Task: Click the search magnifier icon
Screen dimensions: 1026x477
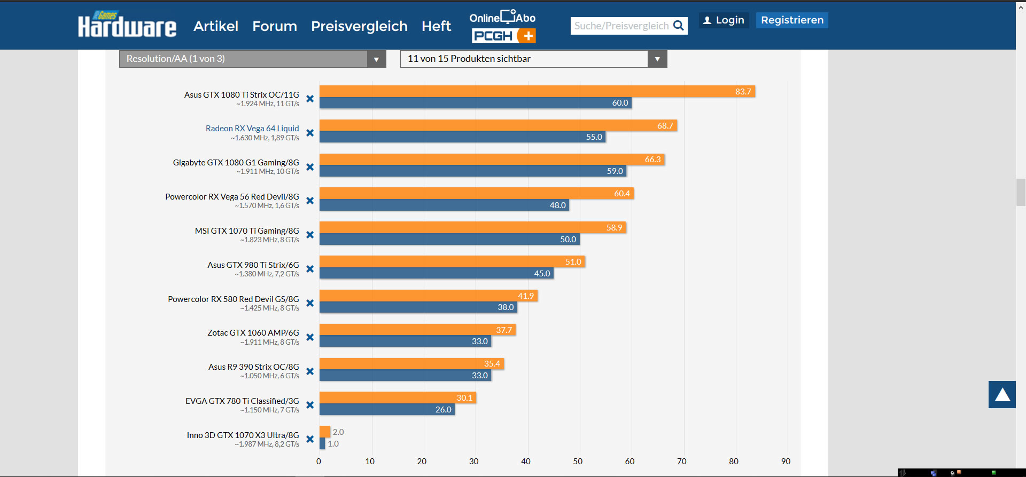Action: pos(679,26)
